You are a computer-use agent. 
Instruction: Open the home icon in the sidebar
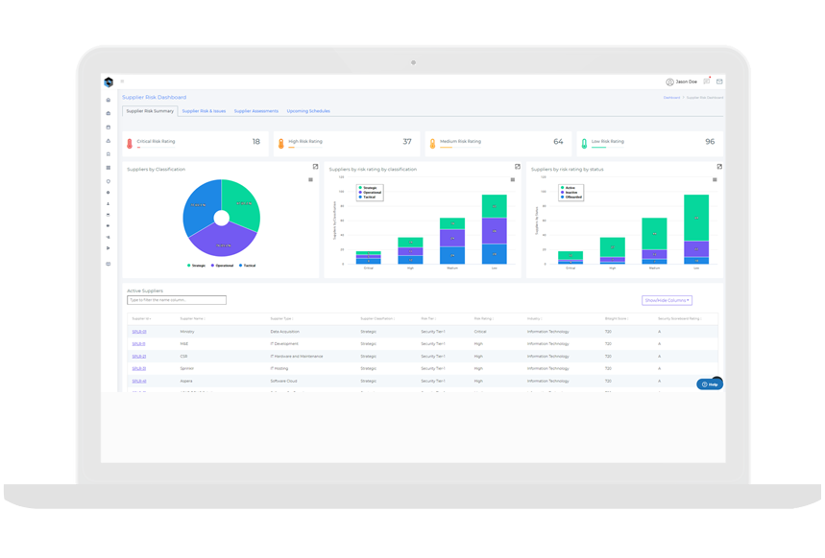(x=109, y=100)
